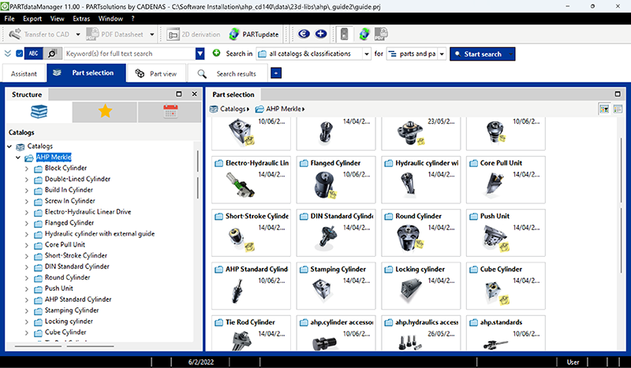Toggle the geometric search magnifier mode
The image size is (631, 368).
[52, 53]
